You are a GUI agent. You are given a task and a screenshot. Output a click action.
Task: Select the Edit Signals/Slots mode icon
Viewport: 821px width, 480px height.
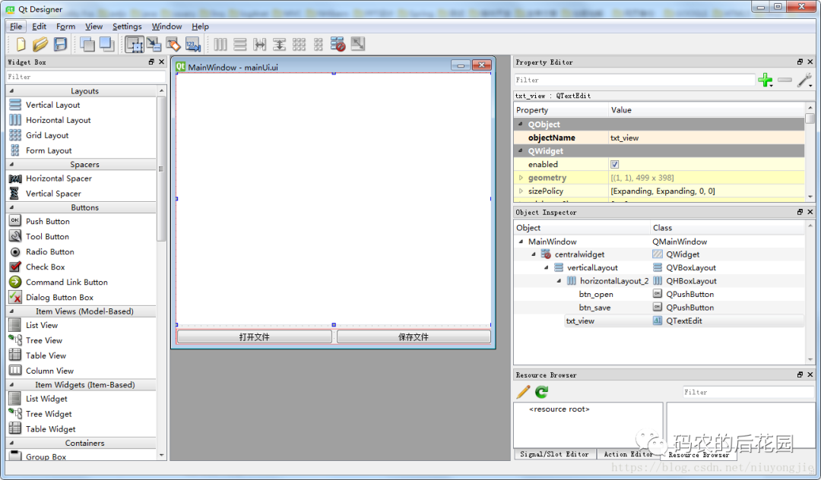(154, 45)
